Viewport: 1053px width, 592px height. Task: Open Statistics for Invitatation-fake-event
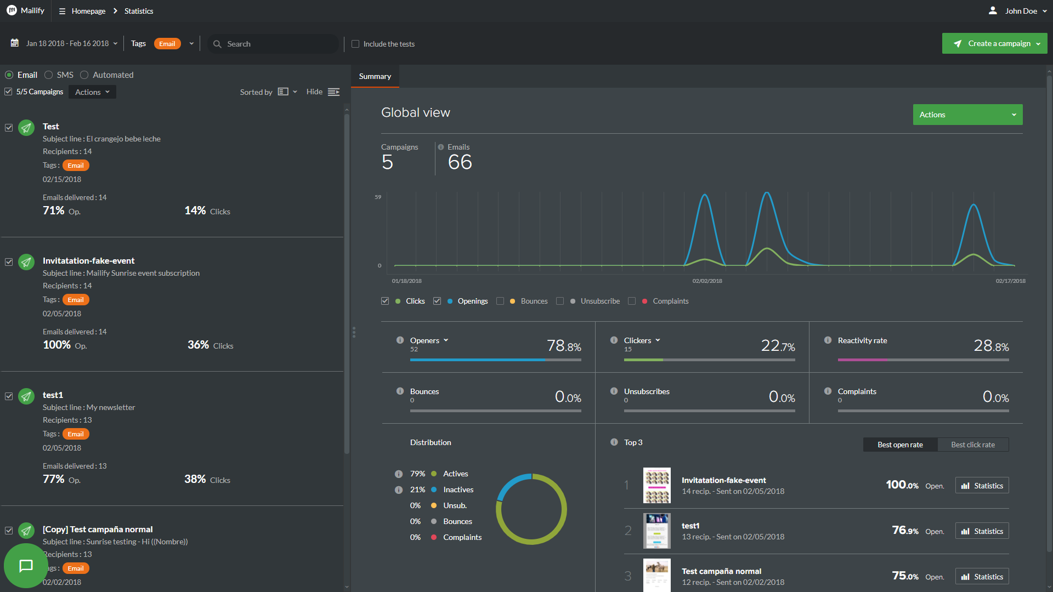982,486
